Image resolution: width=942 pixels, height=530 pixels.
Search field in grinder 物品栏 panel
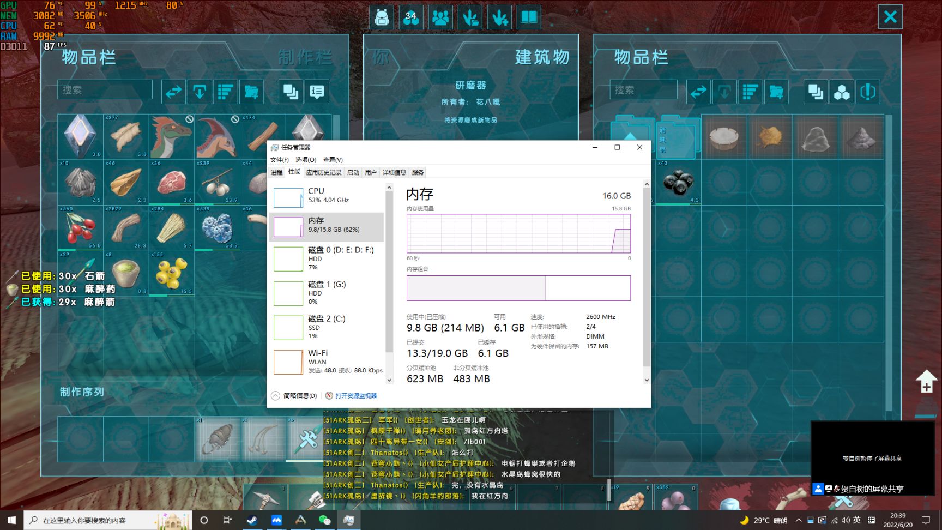[643, 89]
